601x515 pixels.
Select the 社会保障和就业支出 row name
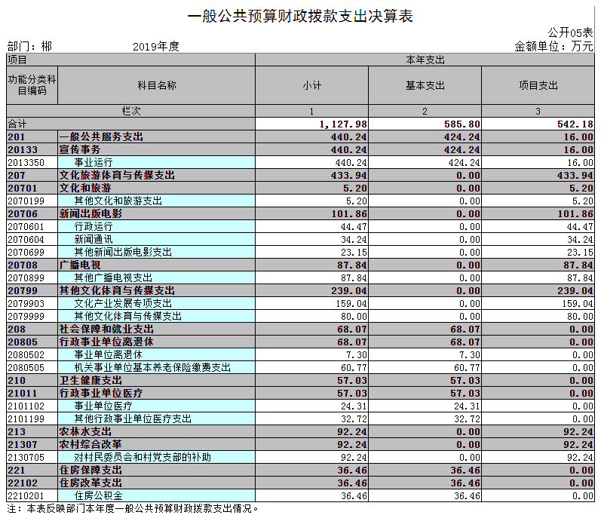point(106,330)
